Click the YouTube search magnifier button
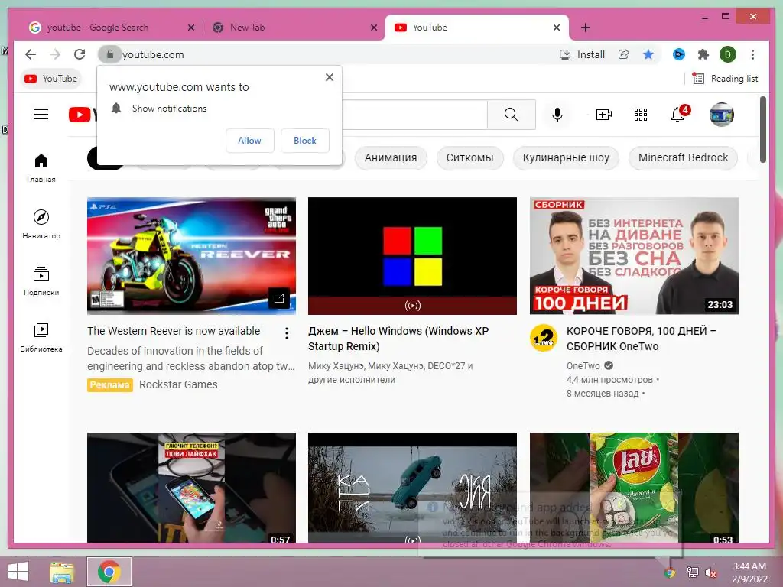The width and height of the screenshot is (783, 587). (512, 115)
